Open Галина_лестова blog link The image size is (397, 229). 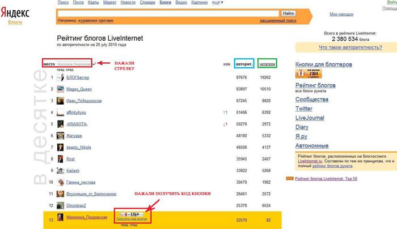pyautogui.click(x=81, y=182)
